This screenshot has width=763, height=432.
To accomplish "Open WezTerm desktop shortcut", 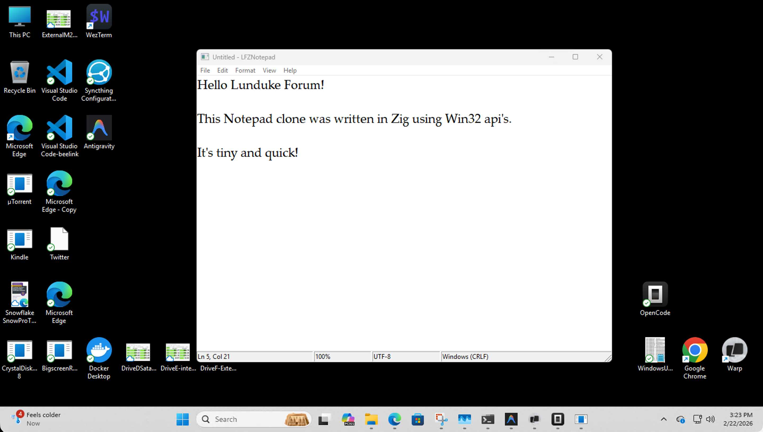I will (99, 17).
